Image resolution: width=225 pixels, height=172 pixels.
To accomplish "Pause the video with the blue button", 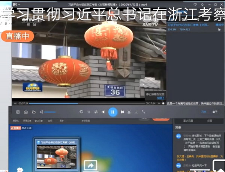I will [x=113, y=112].
